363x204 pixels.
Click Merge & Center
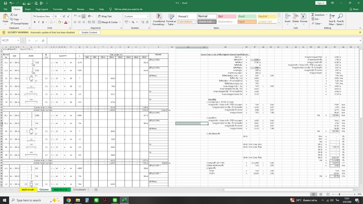click(x=108, y=22)
